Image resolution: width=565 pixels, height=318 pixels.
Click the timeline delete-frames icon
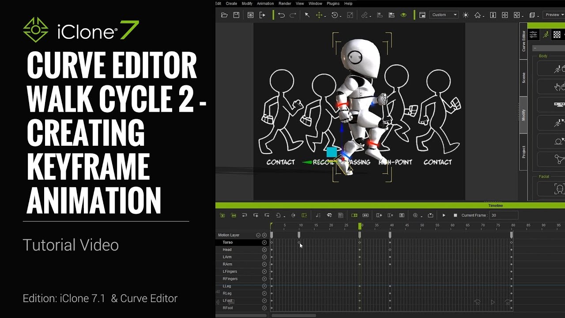[390, 216]
